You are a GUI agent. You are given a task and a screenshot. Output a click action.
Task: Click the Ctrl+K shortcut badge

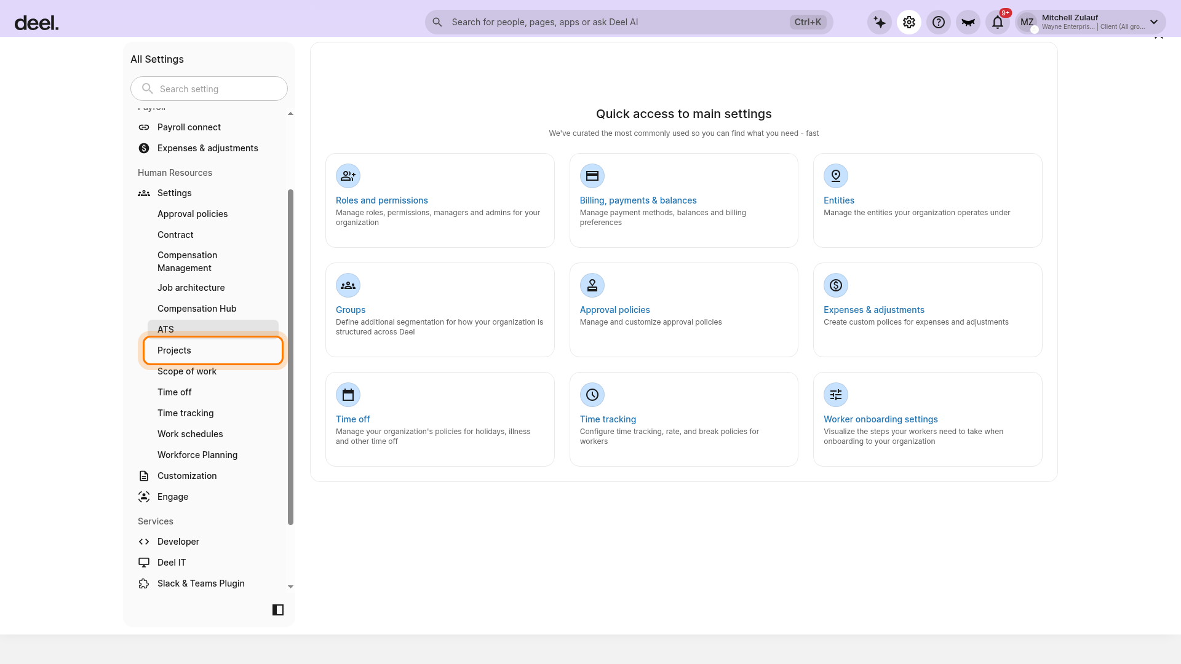tap(808, 22)
